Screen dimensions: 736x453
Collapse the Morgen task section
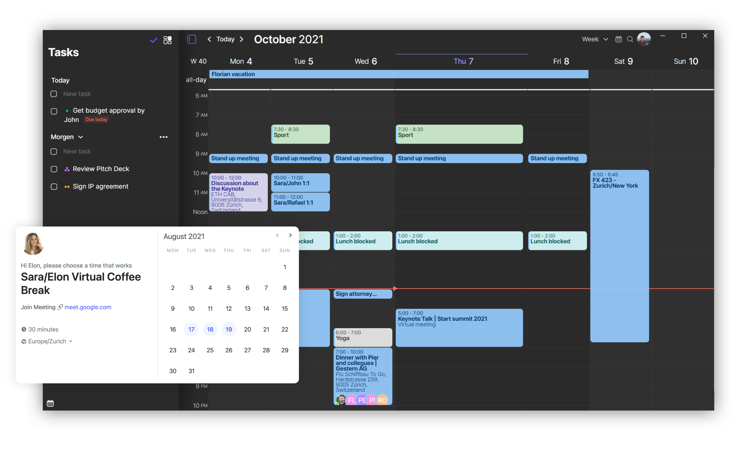coord(80,137)
